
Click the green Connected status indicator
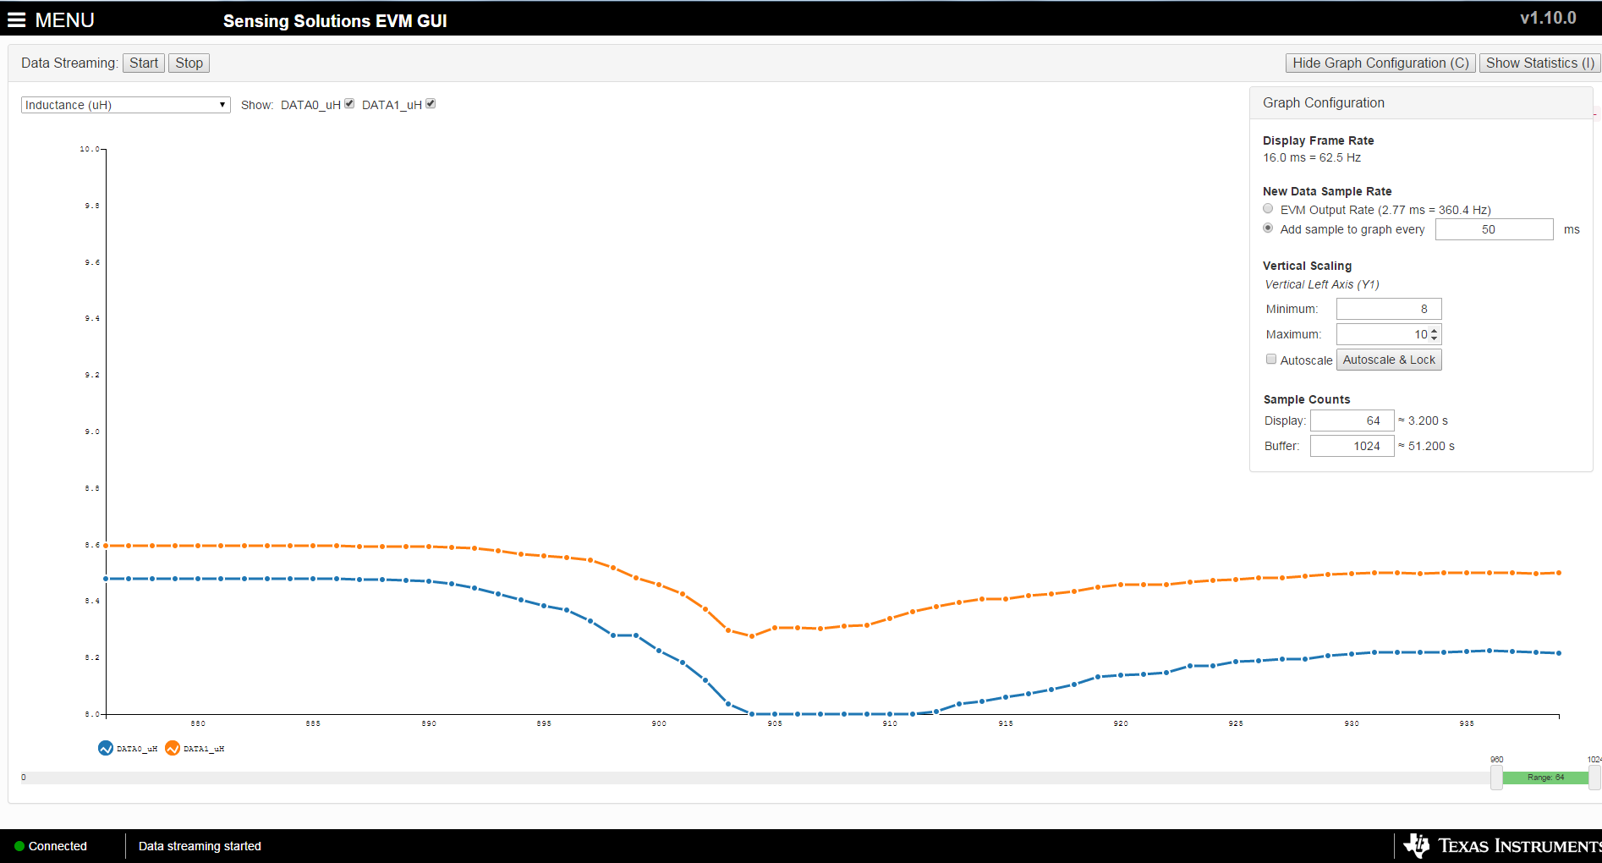(19, 846)
